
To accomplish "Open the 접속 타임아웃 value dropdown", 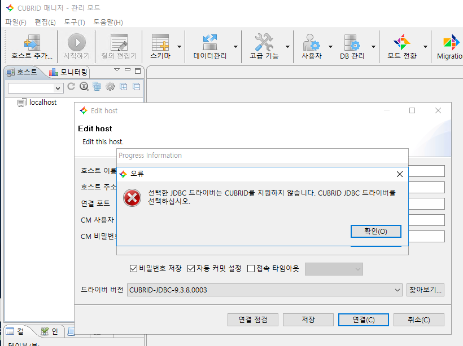I will click(x=334, y=269).
